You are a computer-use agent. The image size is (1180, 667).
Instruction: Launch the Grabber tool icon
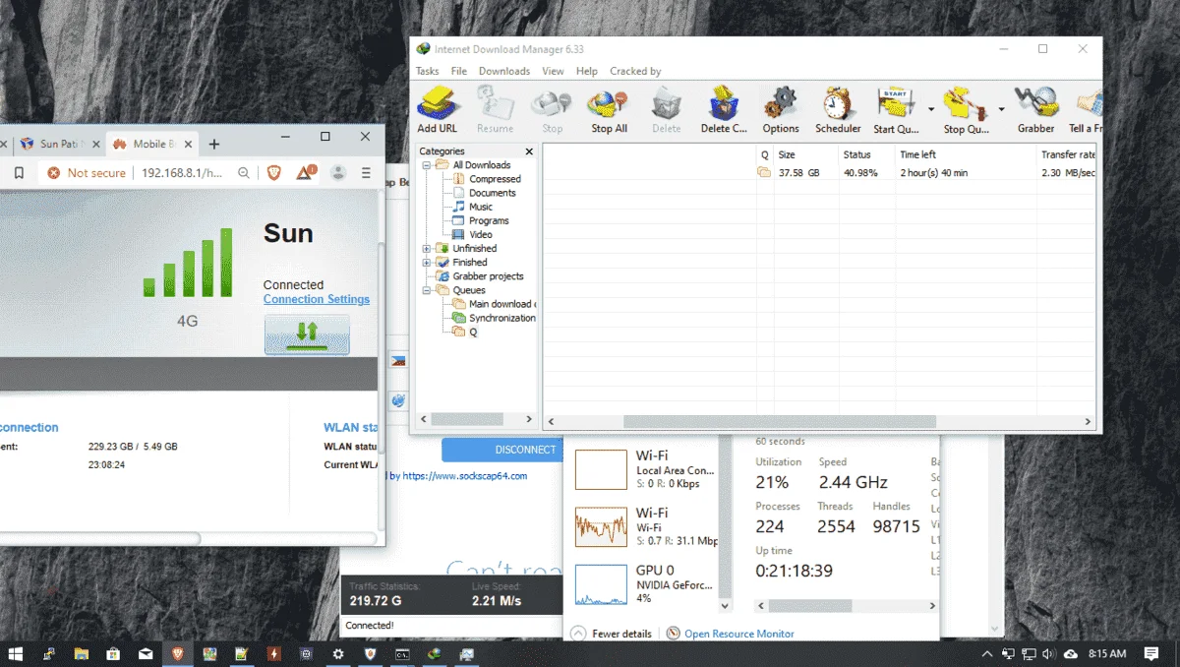coord(1035,108)
